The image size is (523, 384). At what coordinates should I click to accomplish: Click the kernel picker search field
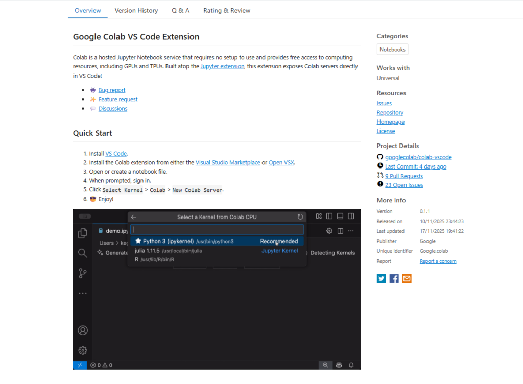coord(217,229)
